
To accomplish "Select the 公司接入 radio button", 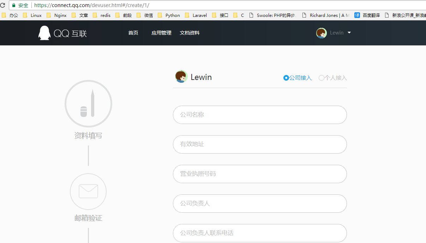I will 286,78.
